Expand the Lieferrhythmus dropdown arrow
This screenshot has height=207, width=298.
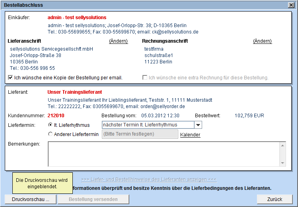198,125
